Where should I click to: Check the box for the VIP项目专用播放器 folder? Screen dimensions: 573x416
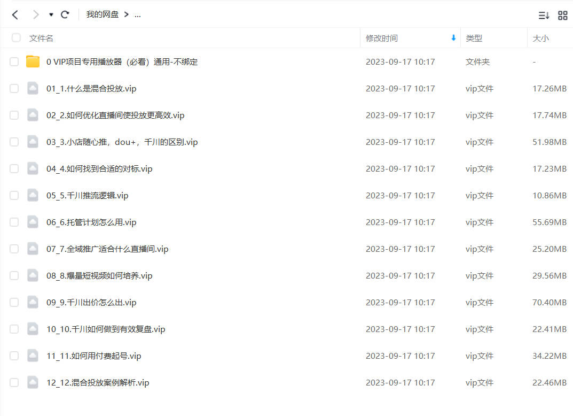14,61
